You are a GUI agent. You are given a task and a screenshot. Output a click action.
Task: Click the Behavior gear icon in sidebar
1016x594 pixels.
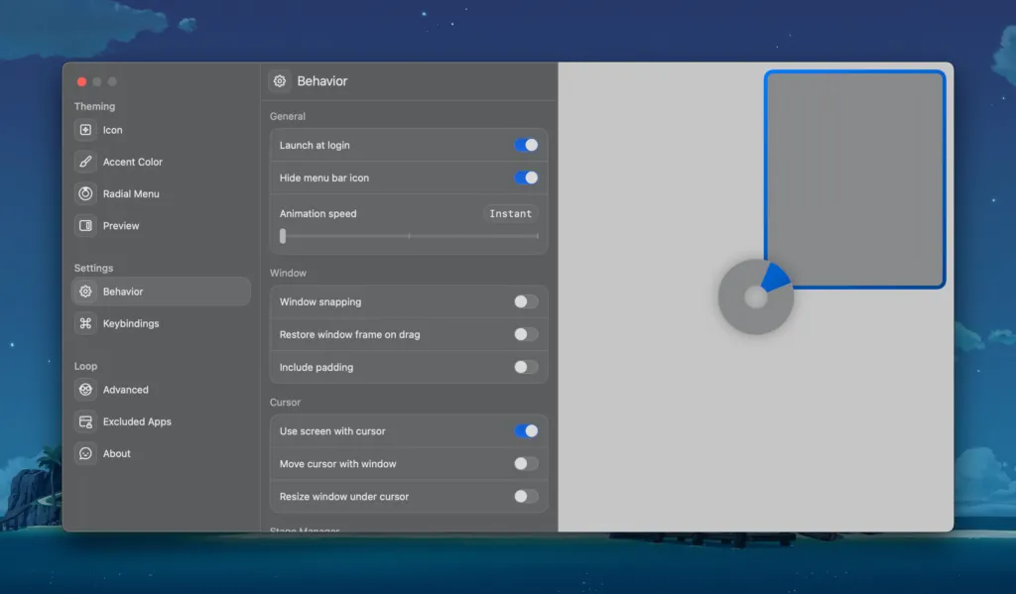tap(85, 292)
